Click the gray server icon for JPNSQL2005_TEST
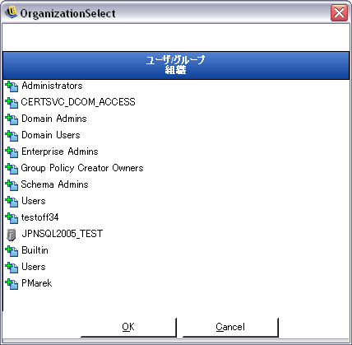Image resolution: width=352 pixels, height=345 pixels. coord(11,235)
